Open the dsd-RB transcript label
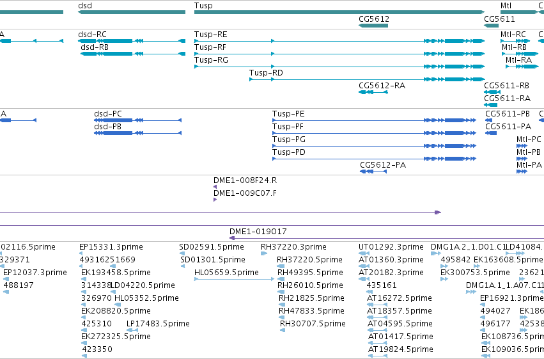This screenshot has width=544, height=359. tap(95, 47)
